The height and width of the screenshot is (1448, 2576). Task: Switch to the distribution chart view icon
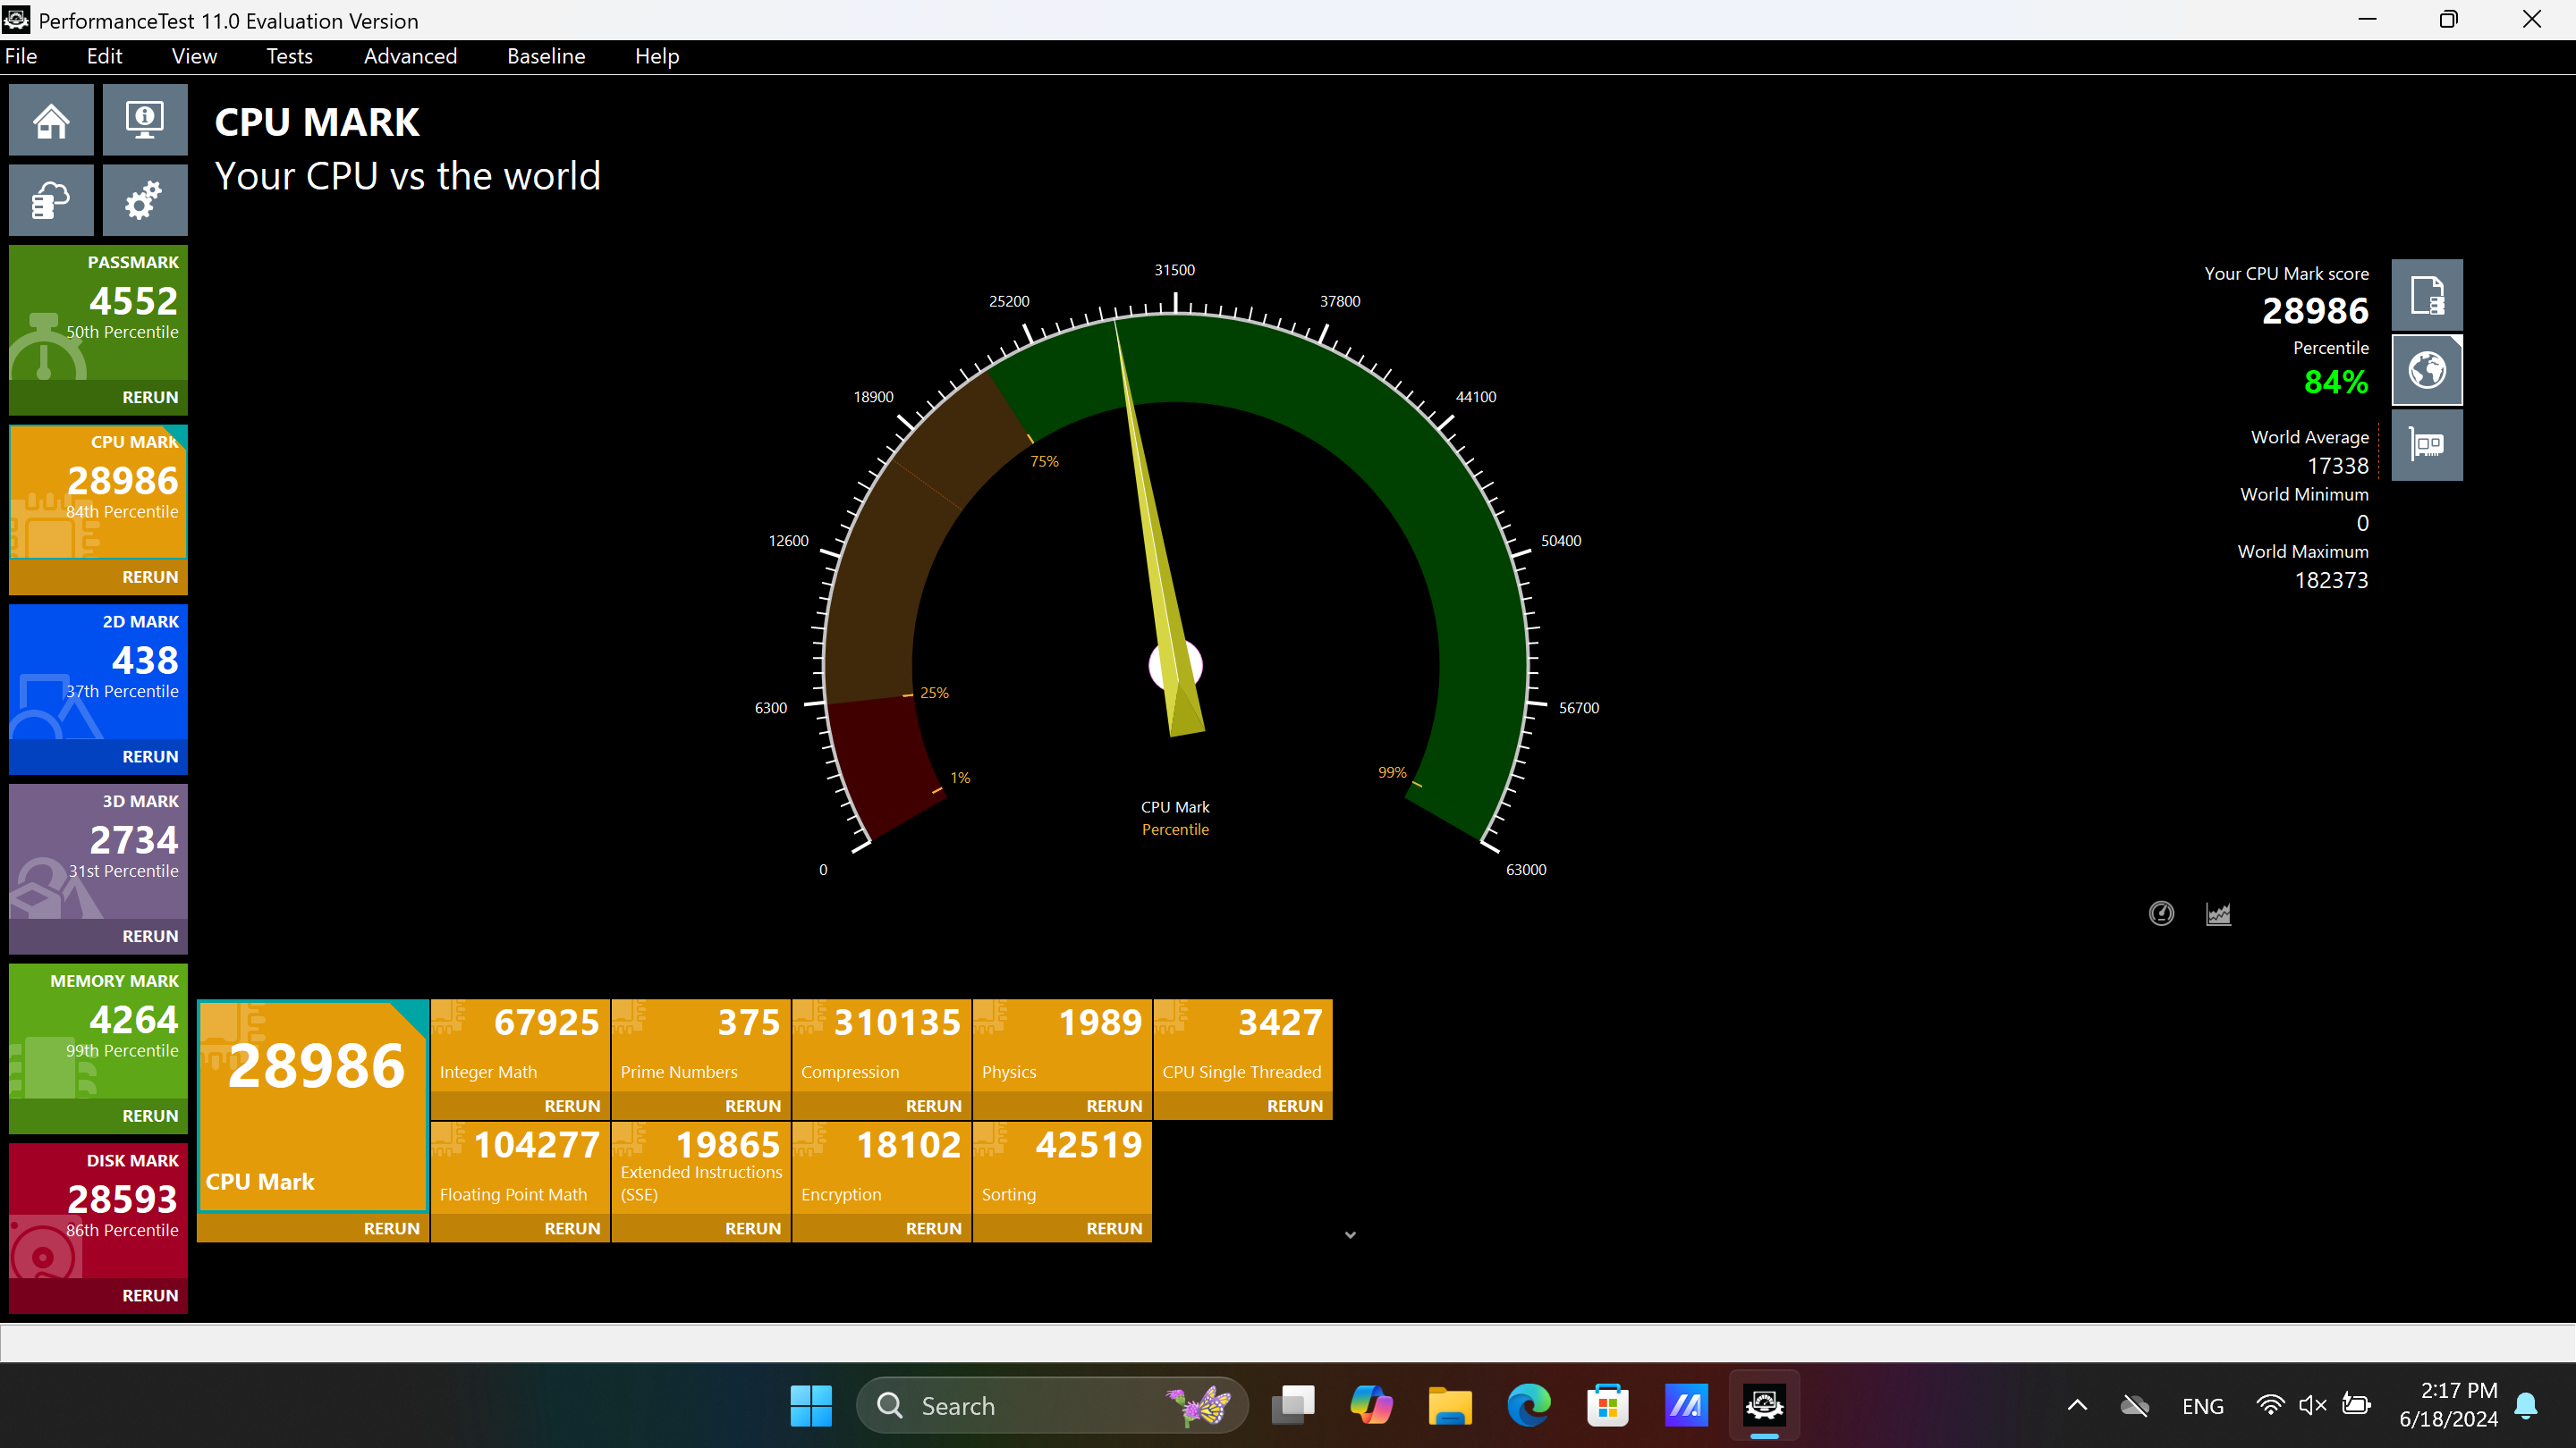[2218, 913]
